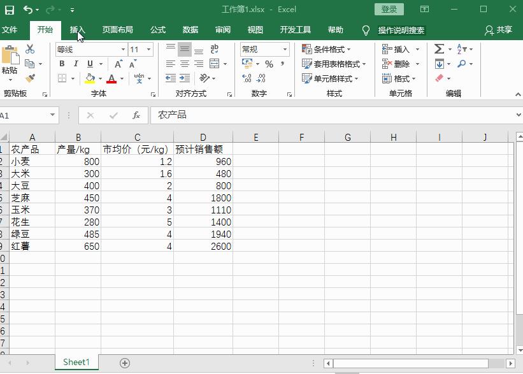The height and width of the screenshot is (374, 523).
Task: Select the Format Painter (格式刷) icon
Action: [x=30, y=78]
